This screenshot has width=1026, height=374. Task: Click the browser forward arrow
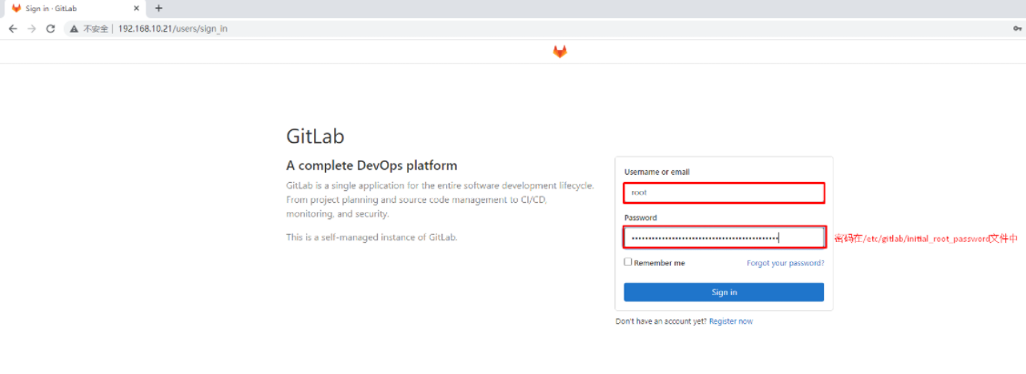pos(31,29)
